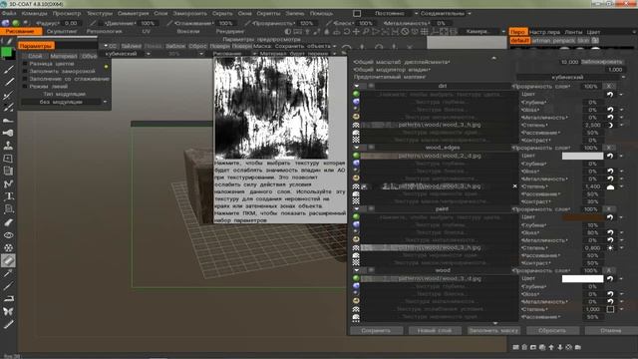Click the Новый слой button
This screenshot has width=638, height=359.
[x=435, y=330]
